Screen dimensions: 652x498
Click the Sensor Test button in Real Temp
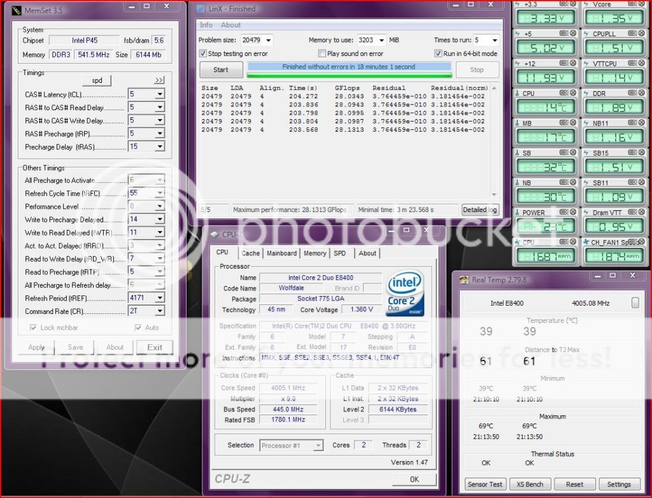(485, 484)
